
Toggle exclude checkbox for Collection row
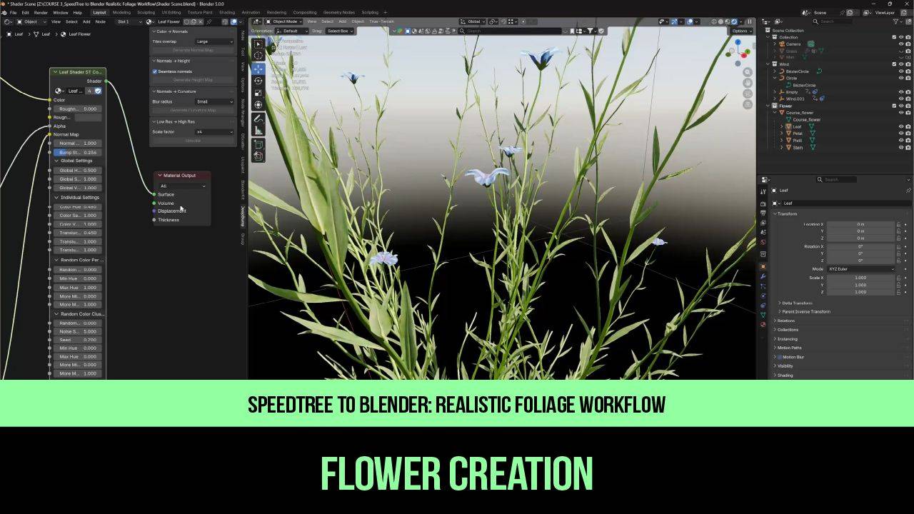(x=894, y=37)
